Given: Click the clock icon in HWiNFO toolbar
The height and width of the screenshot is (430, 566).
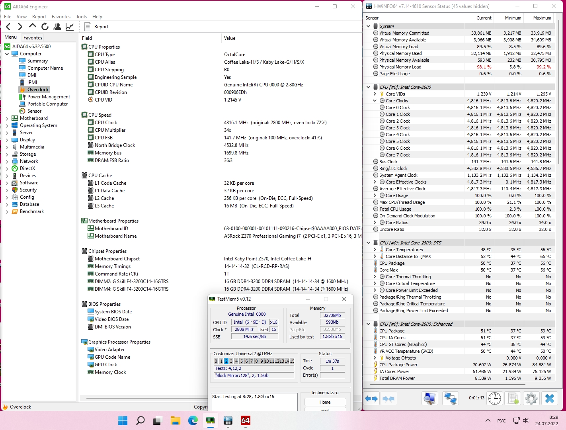Looking at the screenshot, I should tap(495, 399).
